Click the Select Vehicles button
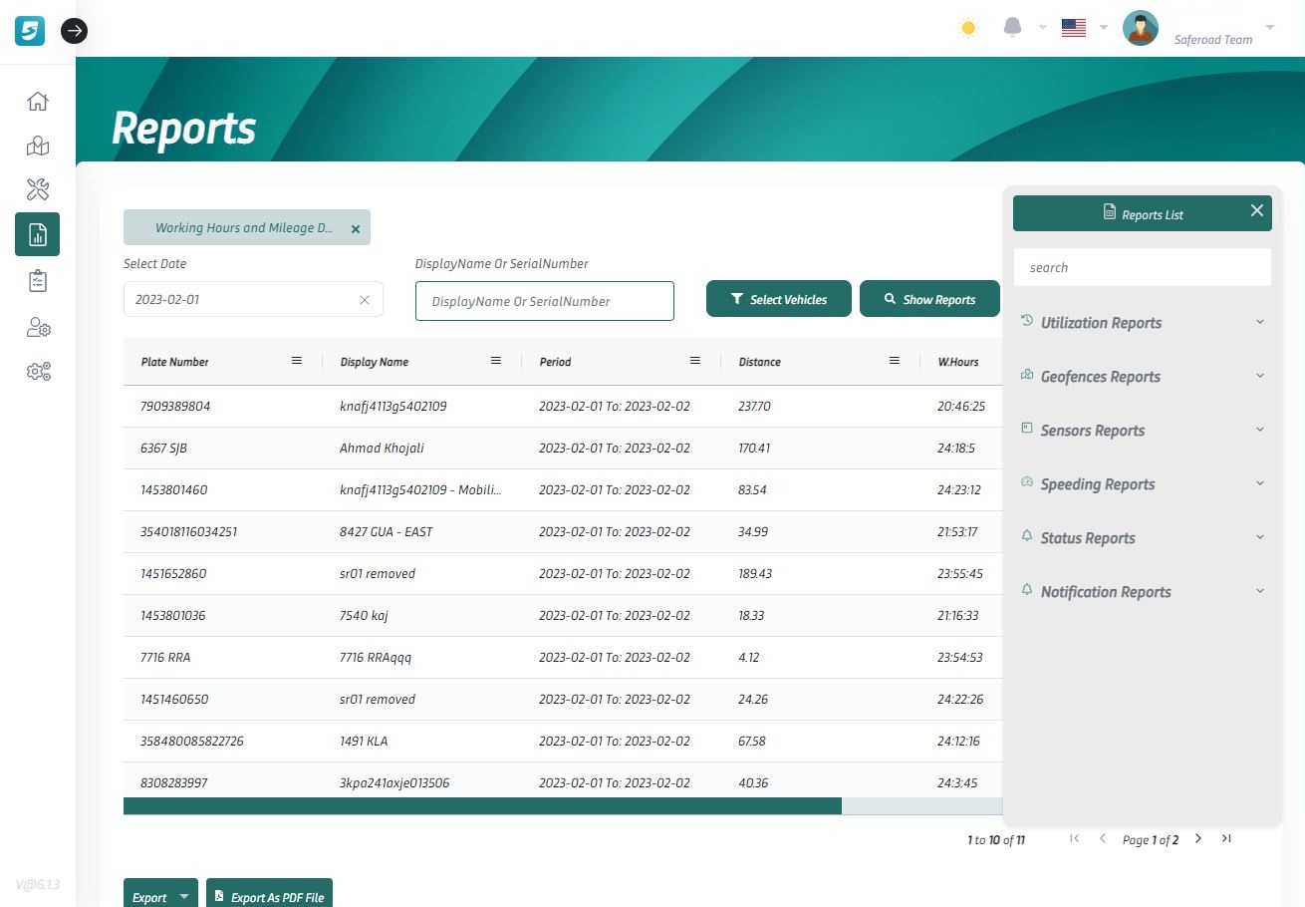The width and height of the screenshot is (1305, 907). [779, 299]
